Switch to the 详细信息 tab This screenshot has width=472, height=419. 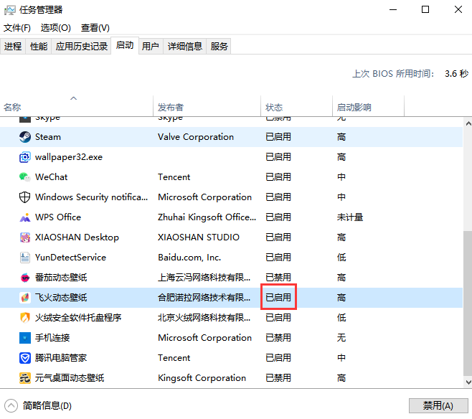185,47
